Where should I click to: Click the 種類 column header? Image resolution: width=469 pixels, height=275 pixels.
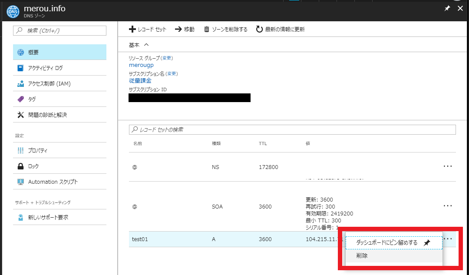(x=216, y=144)
